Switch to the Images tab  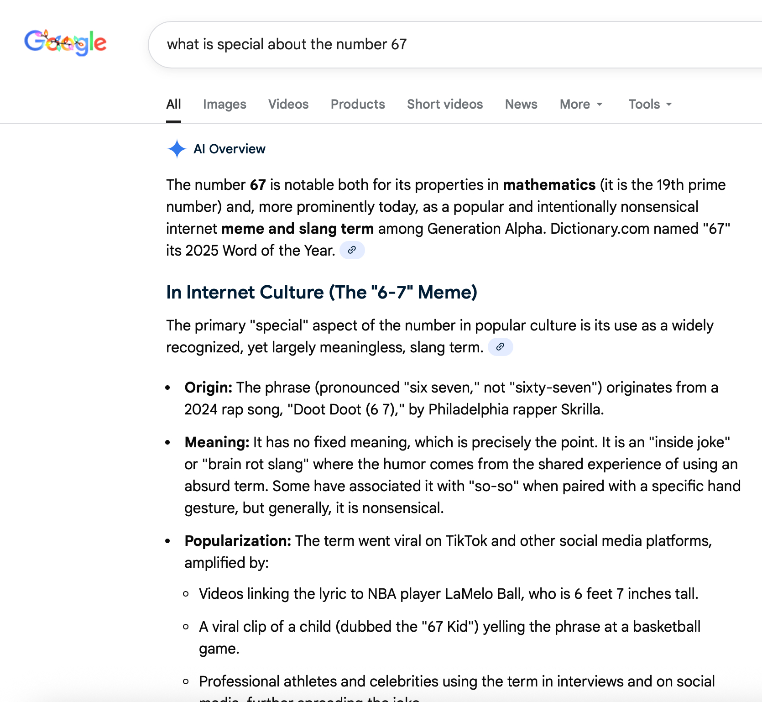(x=224, y=104)
